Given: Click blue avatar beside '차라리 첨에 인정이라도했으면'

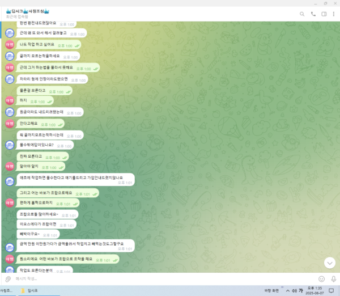Looking at the screenshot, I should click(10, 79).
